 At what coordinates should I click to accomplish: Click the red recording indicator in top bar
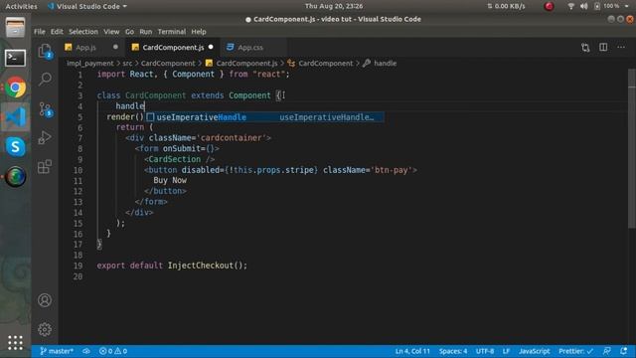(x=549, y=6)
